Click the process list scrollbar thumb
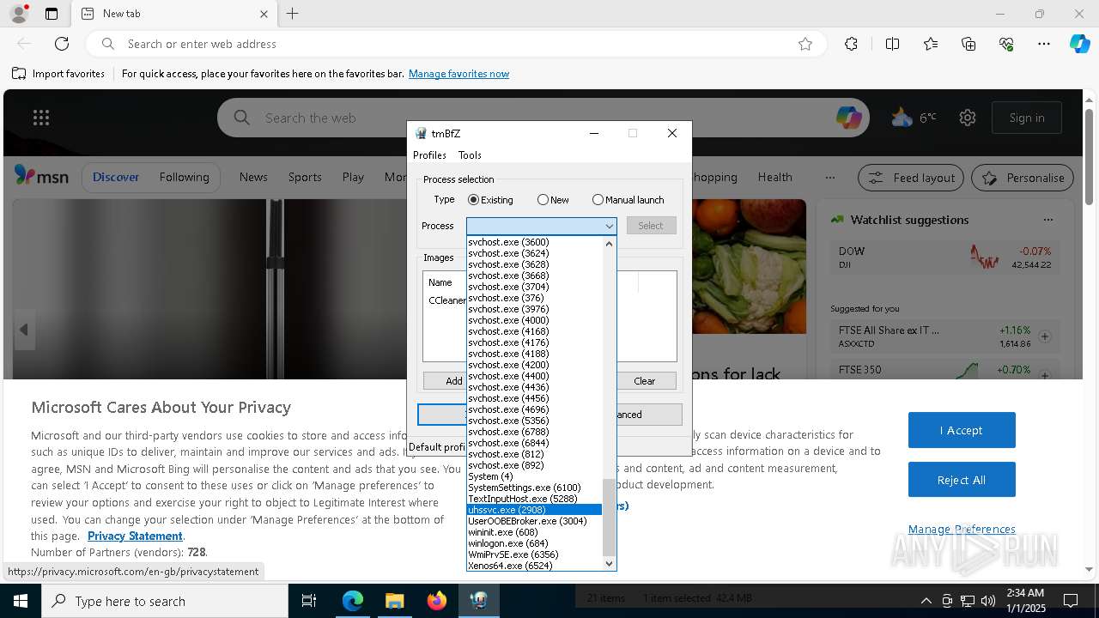The height and width of the screenshot is (618, 1099). pos(609,518)
